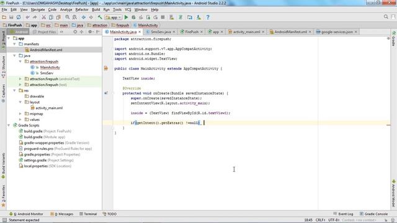Open the Android Monitor tool window
The height and width of the screenshot is (223, 397).
[x=26, y=214]
